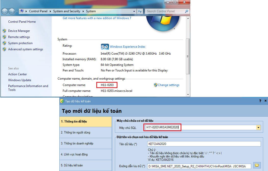Click the 5.0 Windows Experience rating badge

point(105,46)
